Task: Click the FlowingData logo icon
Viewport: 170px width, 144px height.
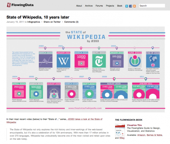Action: click(9, 5)
